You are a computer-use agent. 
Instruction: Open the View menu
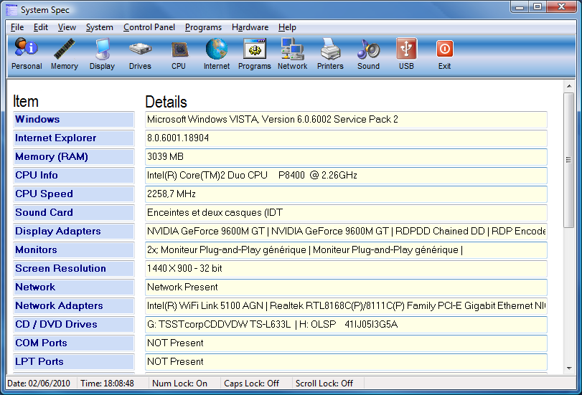(67, 27)
